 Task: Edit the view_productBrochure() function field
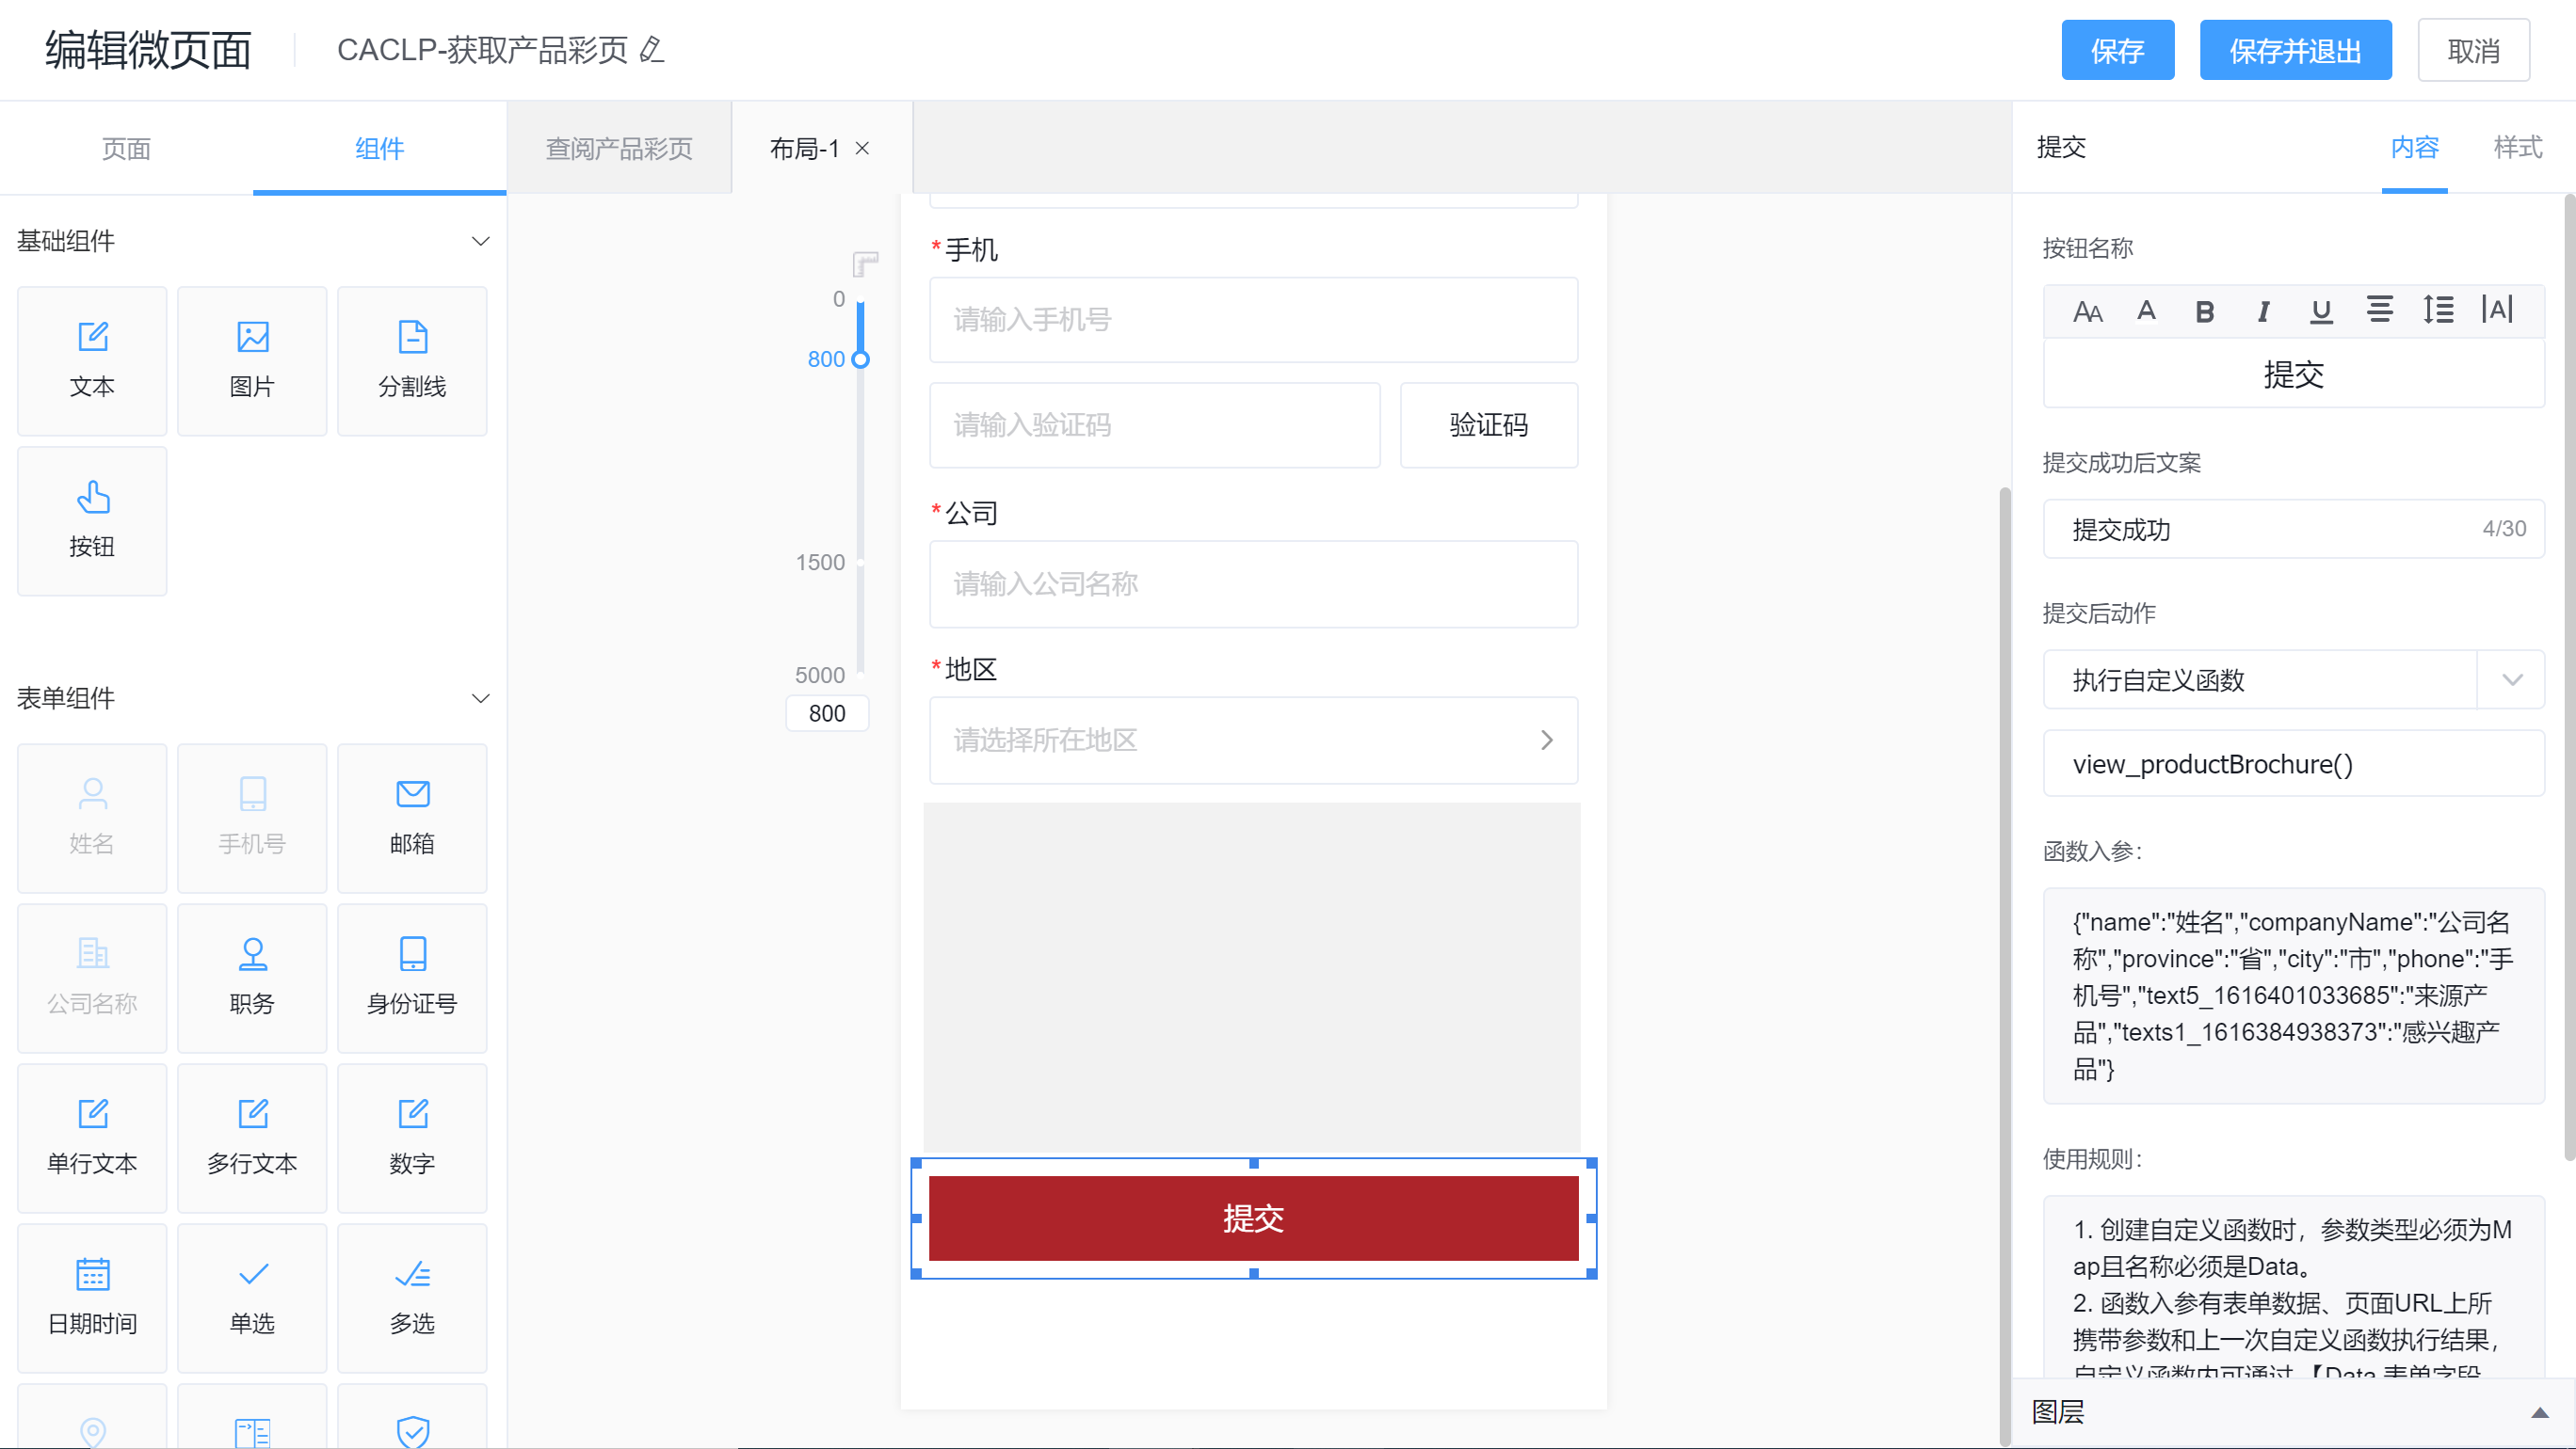tap(2293, 763)
